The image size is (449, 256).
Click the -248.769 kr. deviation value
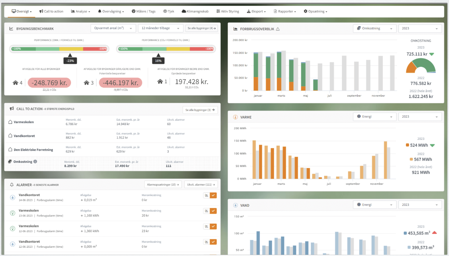pos(49,83)
